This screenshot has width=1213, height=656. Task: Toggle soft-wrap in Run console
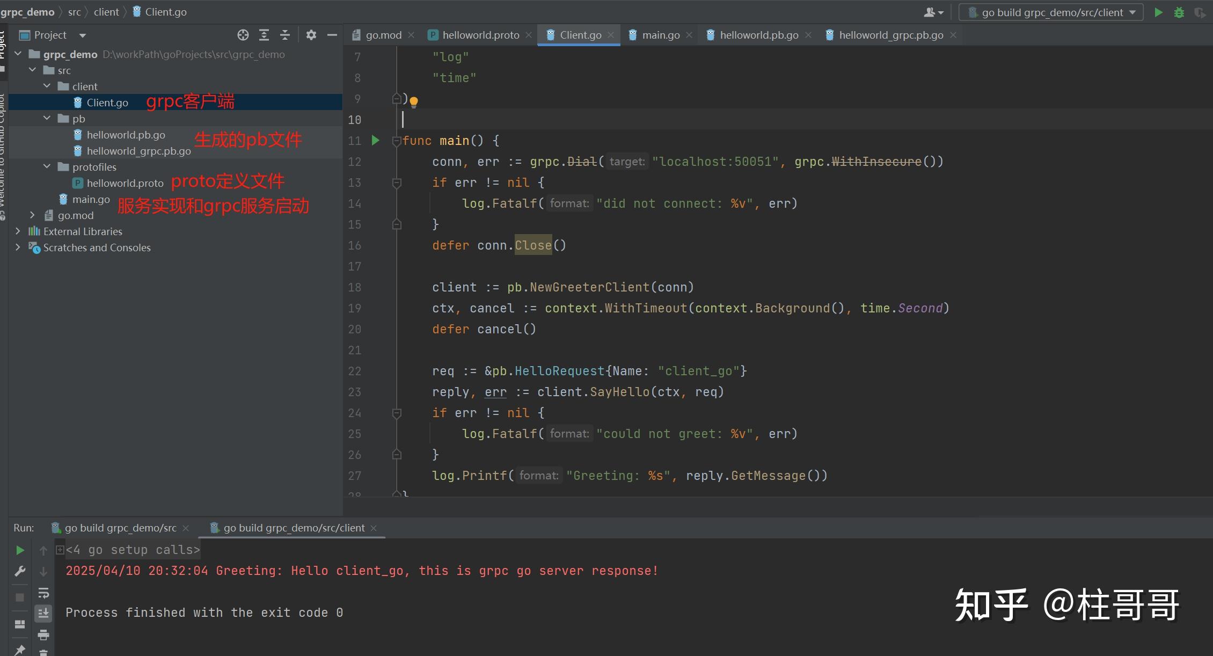tap(43, 593)
